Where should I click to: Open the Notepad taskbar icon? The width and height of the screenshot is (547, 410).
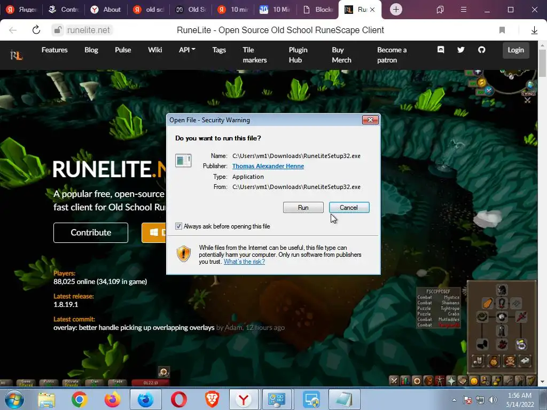click(343, 399)
